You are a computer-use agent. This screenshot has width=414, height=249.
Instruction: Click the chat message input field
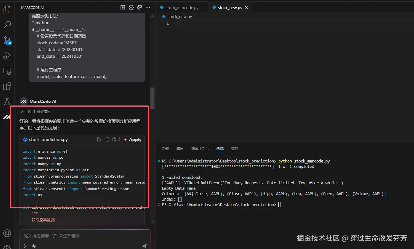tap(85, 236)
